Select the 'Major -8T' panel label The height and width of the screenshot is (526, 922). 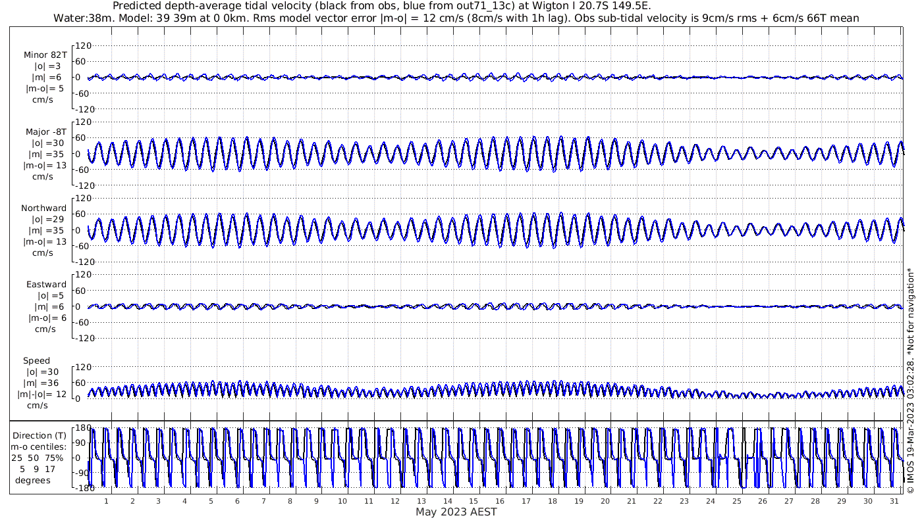click(45, 131)
